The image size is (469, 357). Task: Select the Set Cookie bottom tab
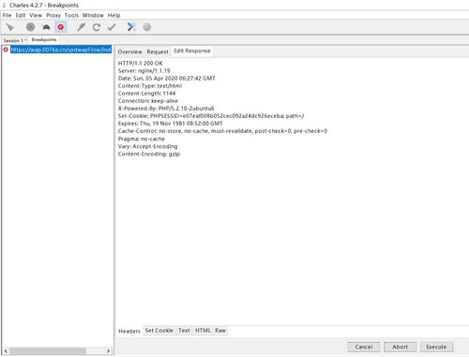(x=159, y=331)
